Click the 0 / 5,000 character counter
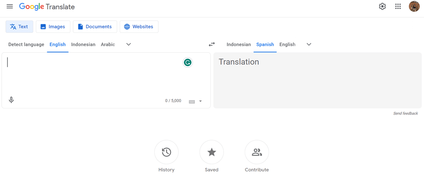The image size is (424, 177). click(x=173, y=101)
